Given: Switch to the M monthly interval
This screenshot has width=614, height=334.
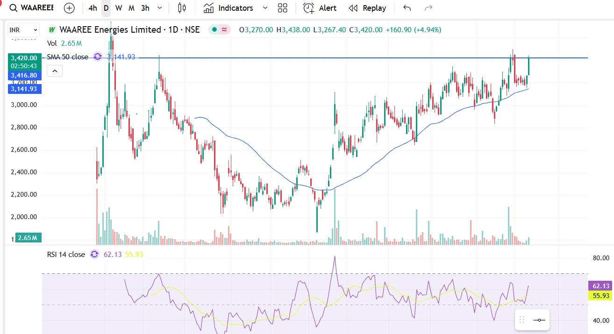Looking at the screenshot, I should 132,8.
